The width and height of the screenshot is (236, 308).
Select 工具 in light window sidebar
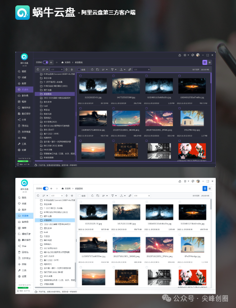pos(22,270)
